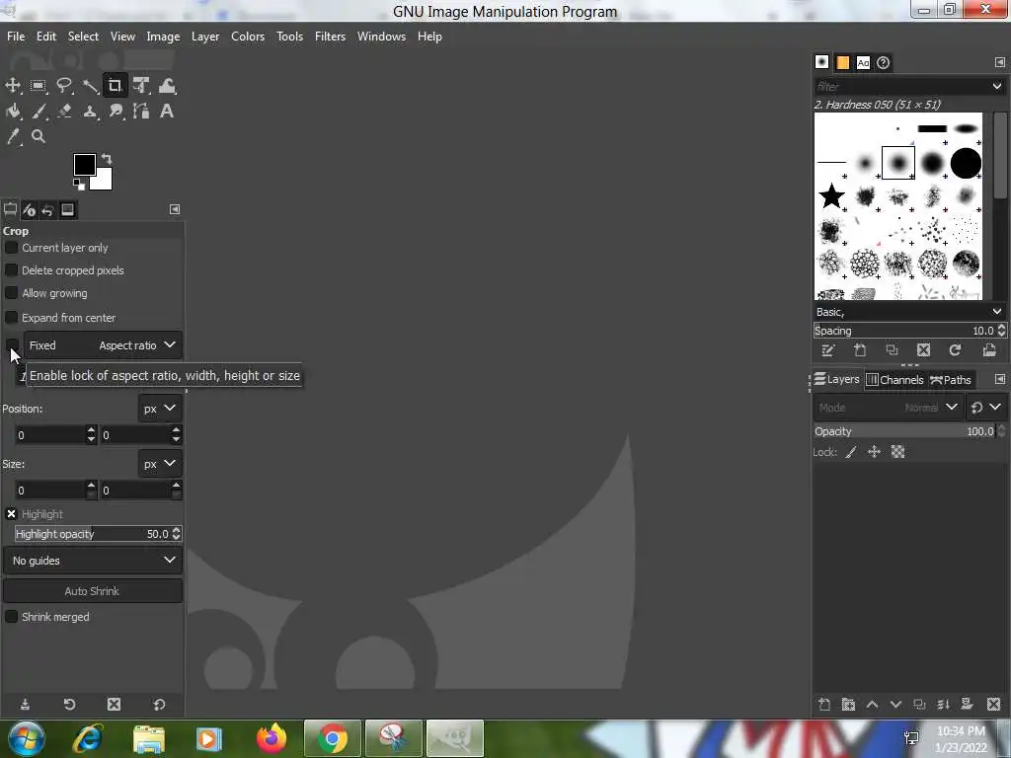Image resolution: width=1011 pixels, height=758 pixels.
Task: Click the black foreground color swatch
Action: pyautogui.click(x=85, y=165)
